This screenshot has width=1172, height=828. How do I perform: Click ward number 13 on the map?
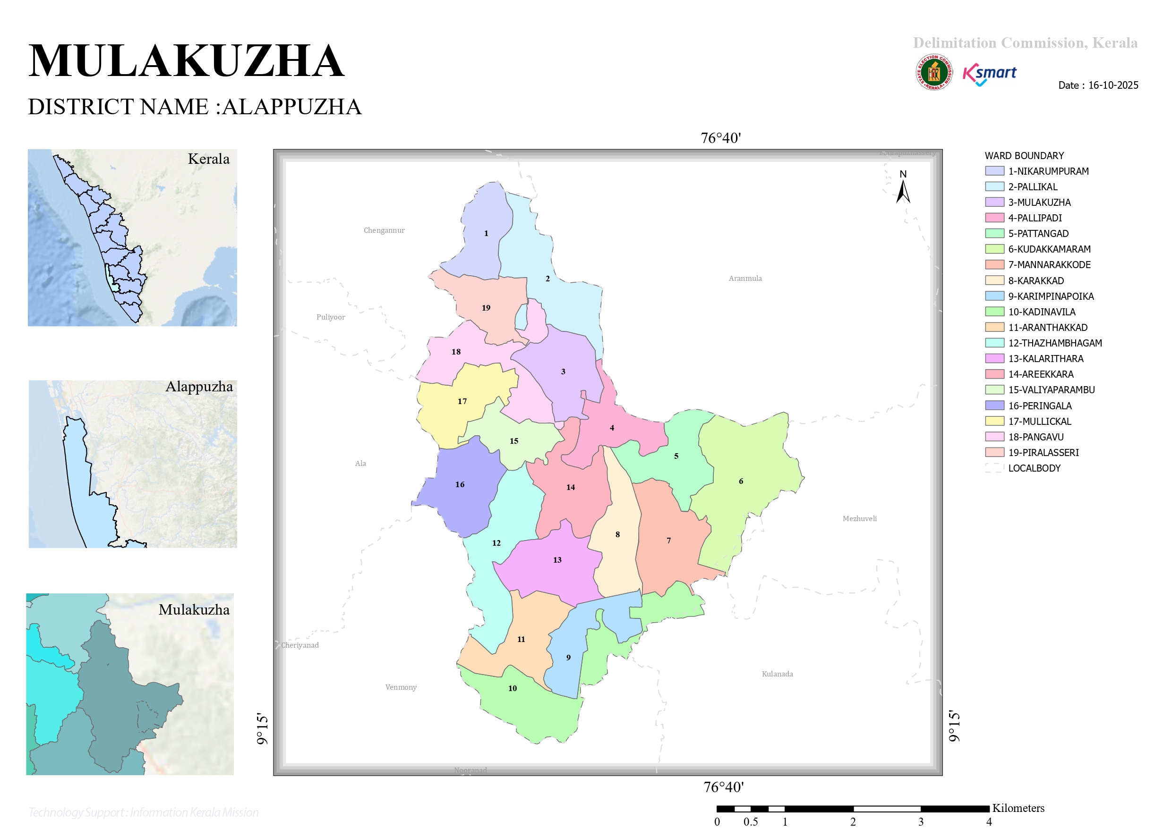[557, 560]
